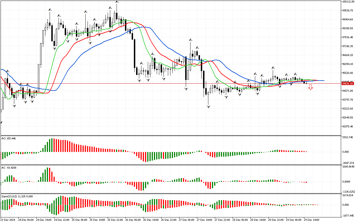Screen dimensions: 357x223
Task: Click the 94371.80 price axis value
Action: [348, 91]
